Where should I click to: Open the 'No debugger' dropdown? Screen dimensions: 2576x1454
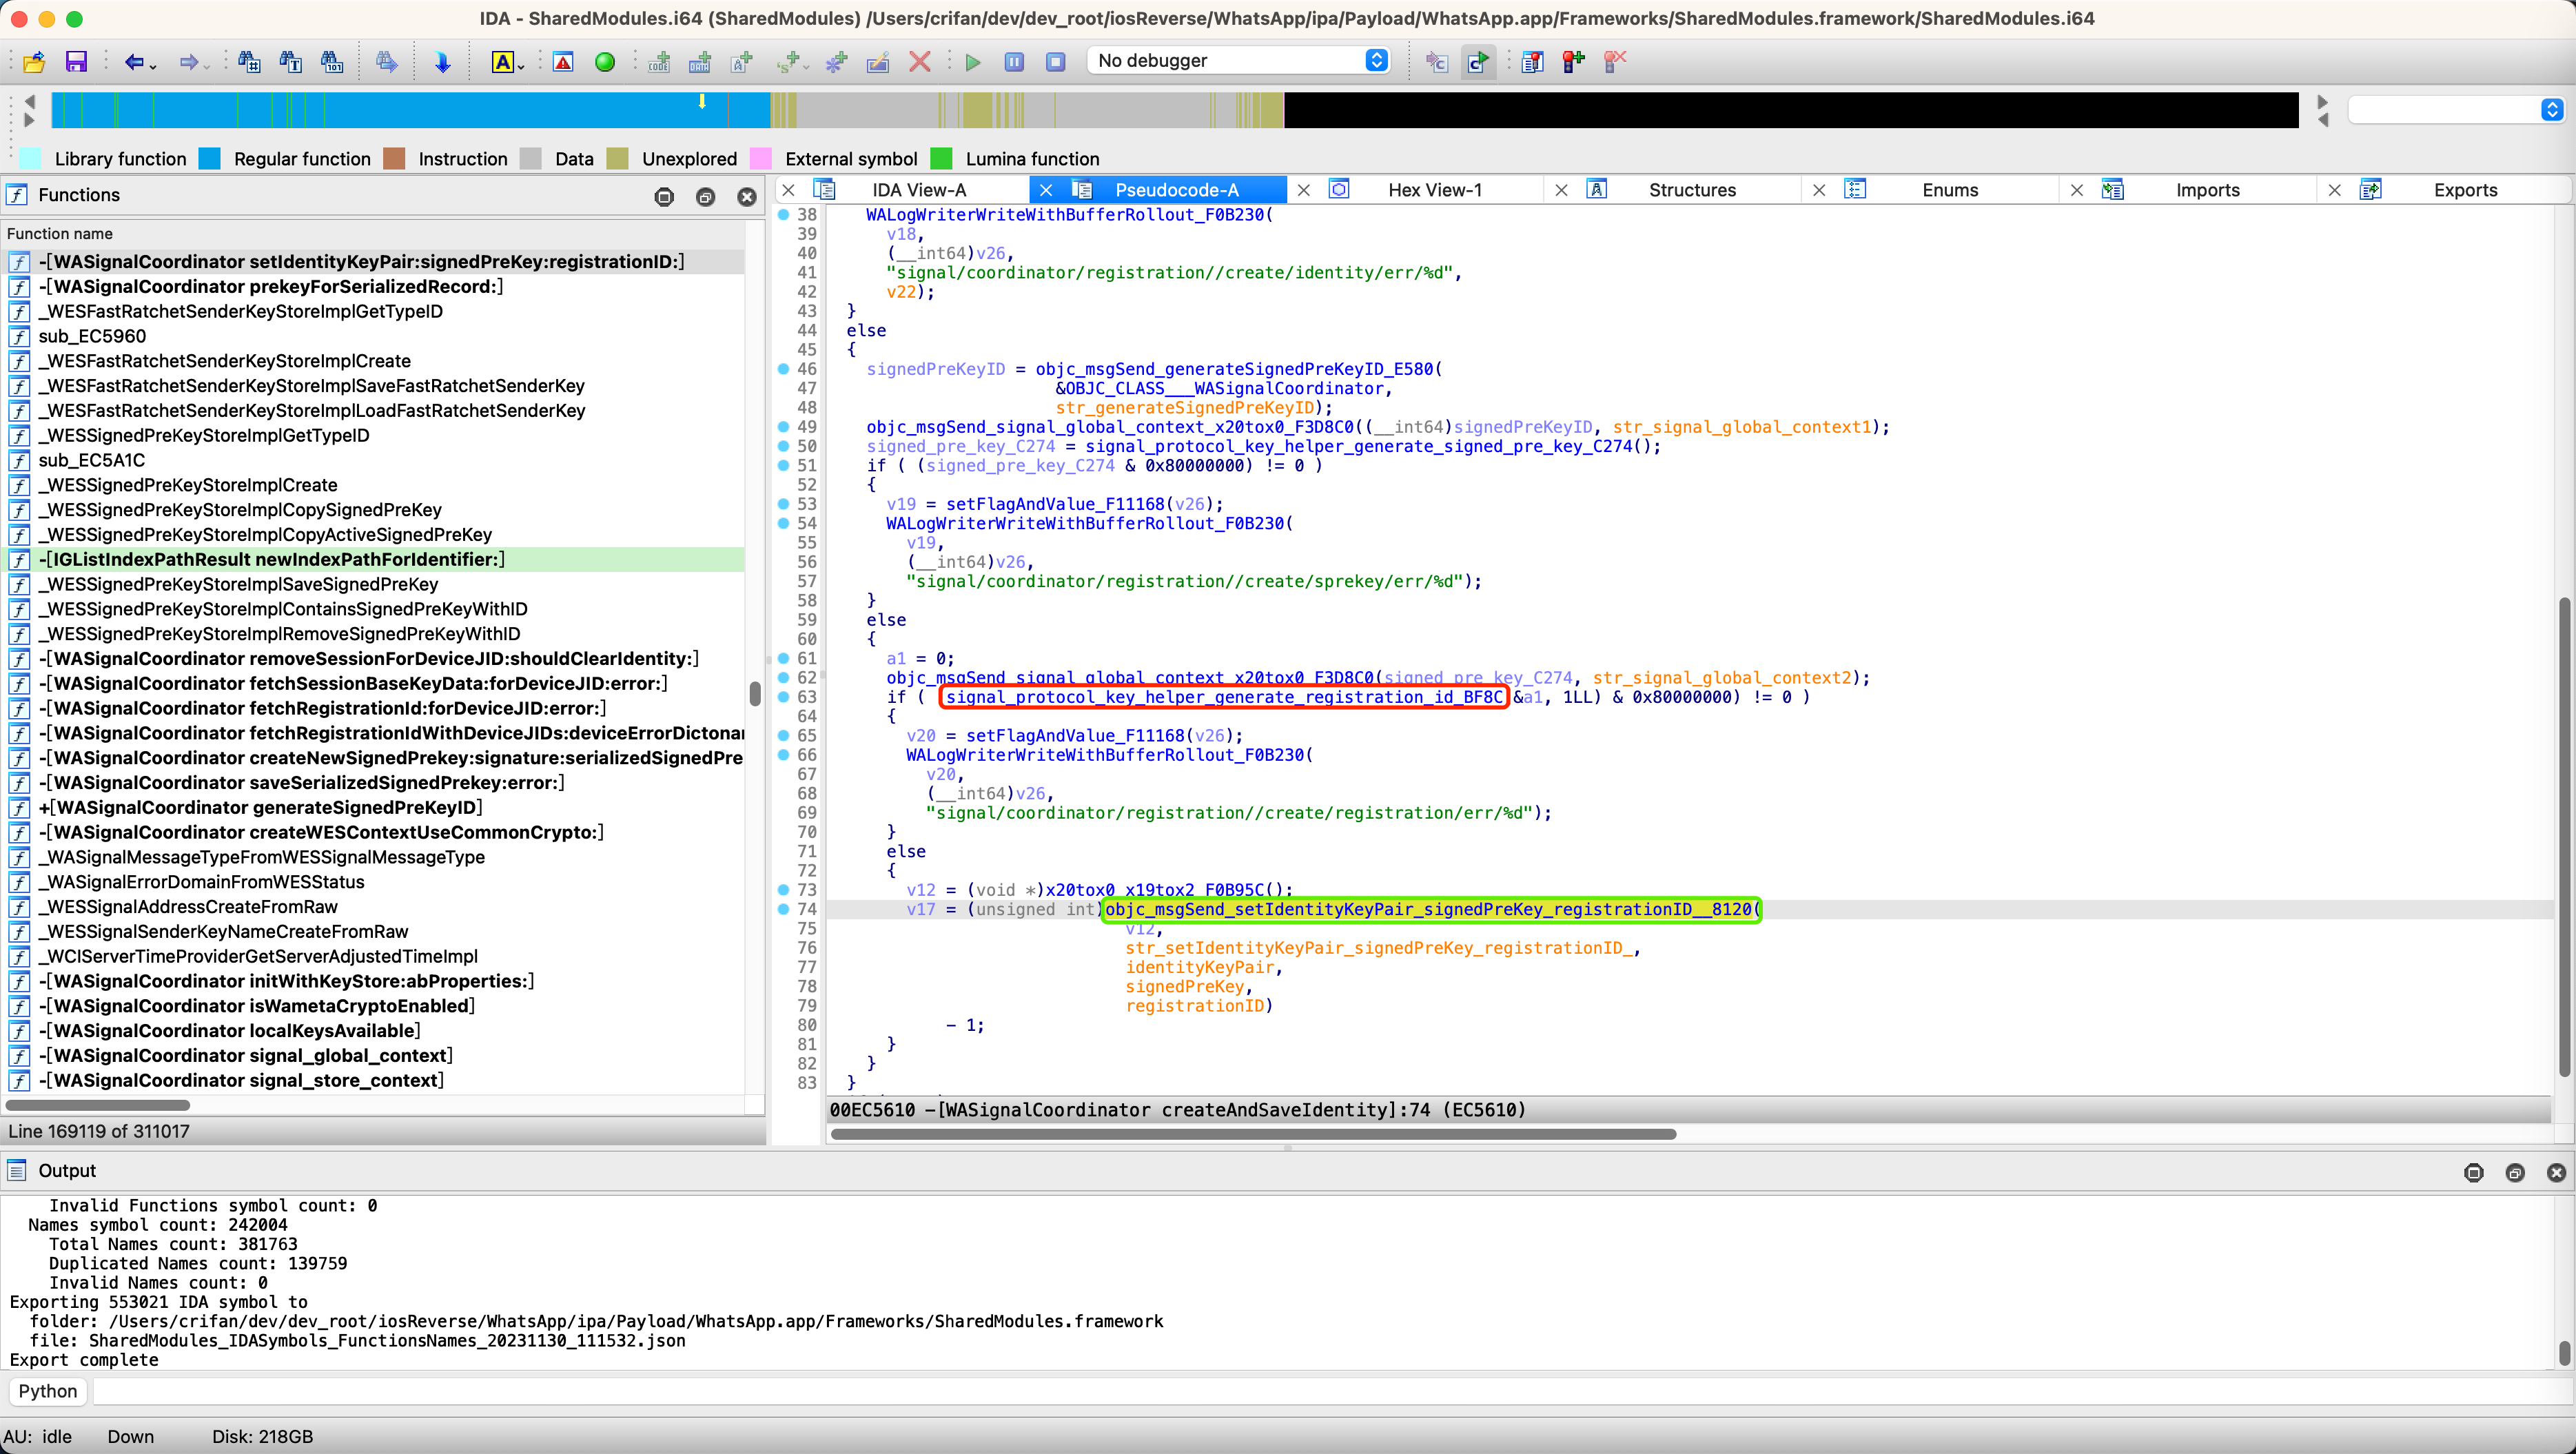pyautogui.click(x=1239, y=60)
